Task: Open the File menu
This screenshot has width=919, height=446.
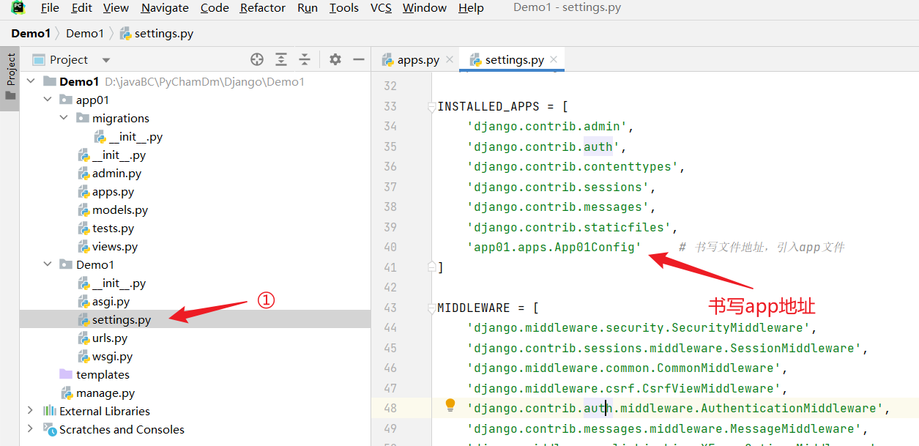Action: [51, 8]
